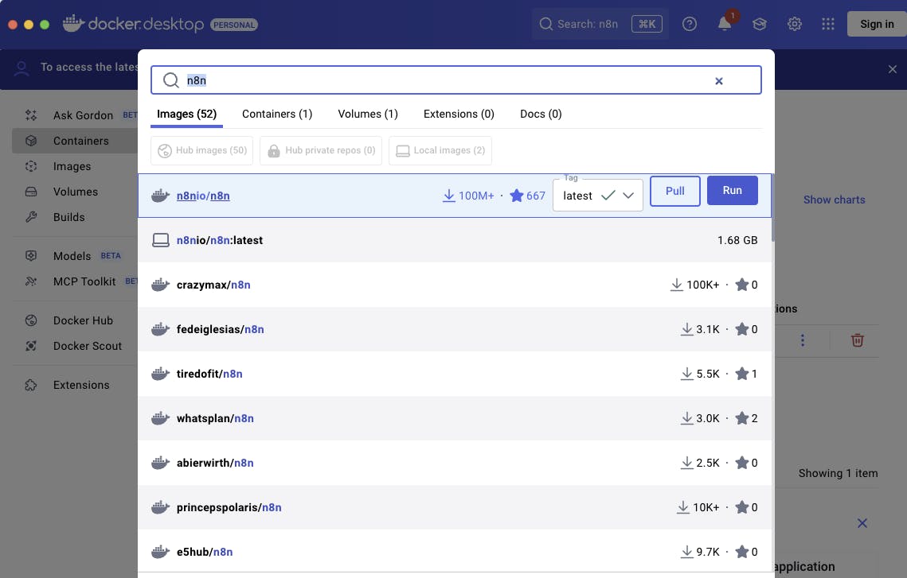This screenshot has width=907, height=578.
Task: Select the local n8nio/n8n:latest result
Action: point(455,240)
